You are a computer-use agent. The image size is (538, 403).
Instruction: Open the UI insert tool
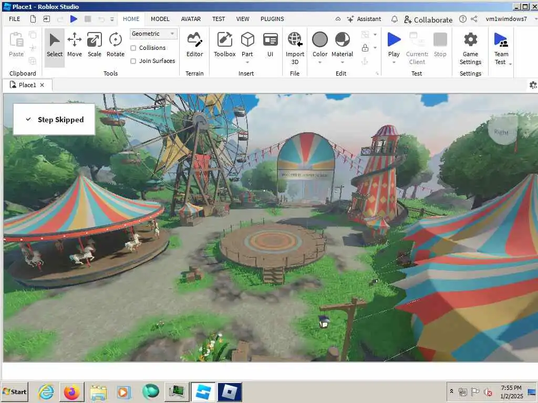point(271,45)
